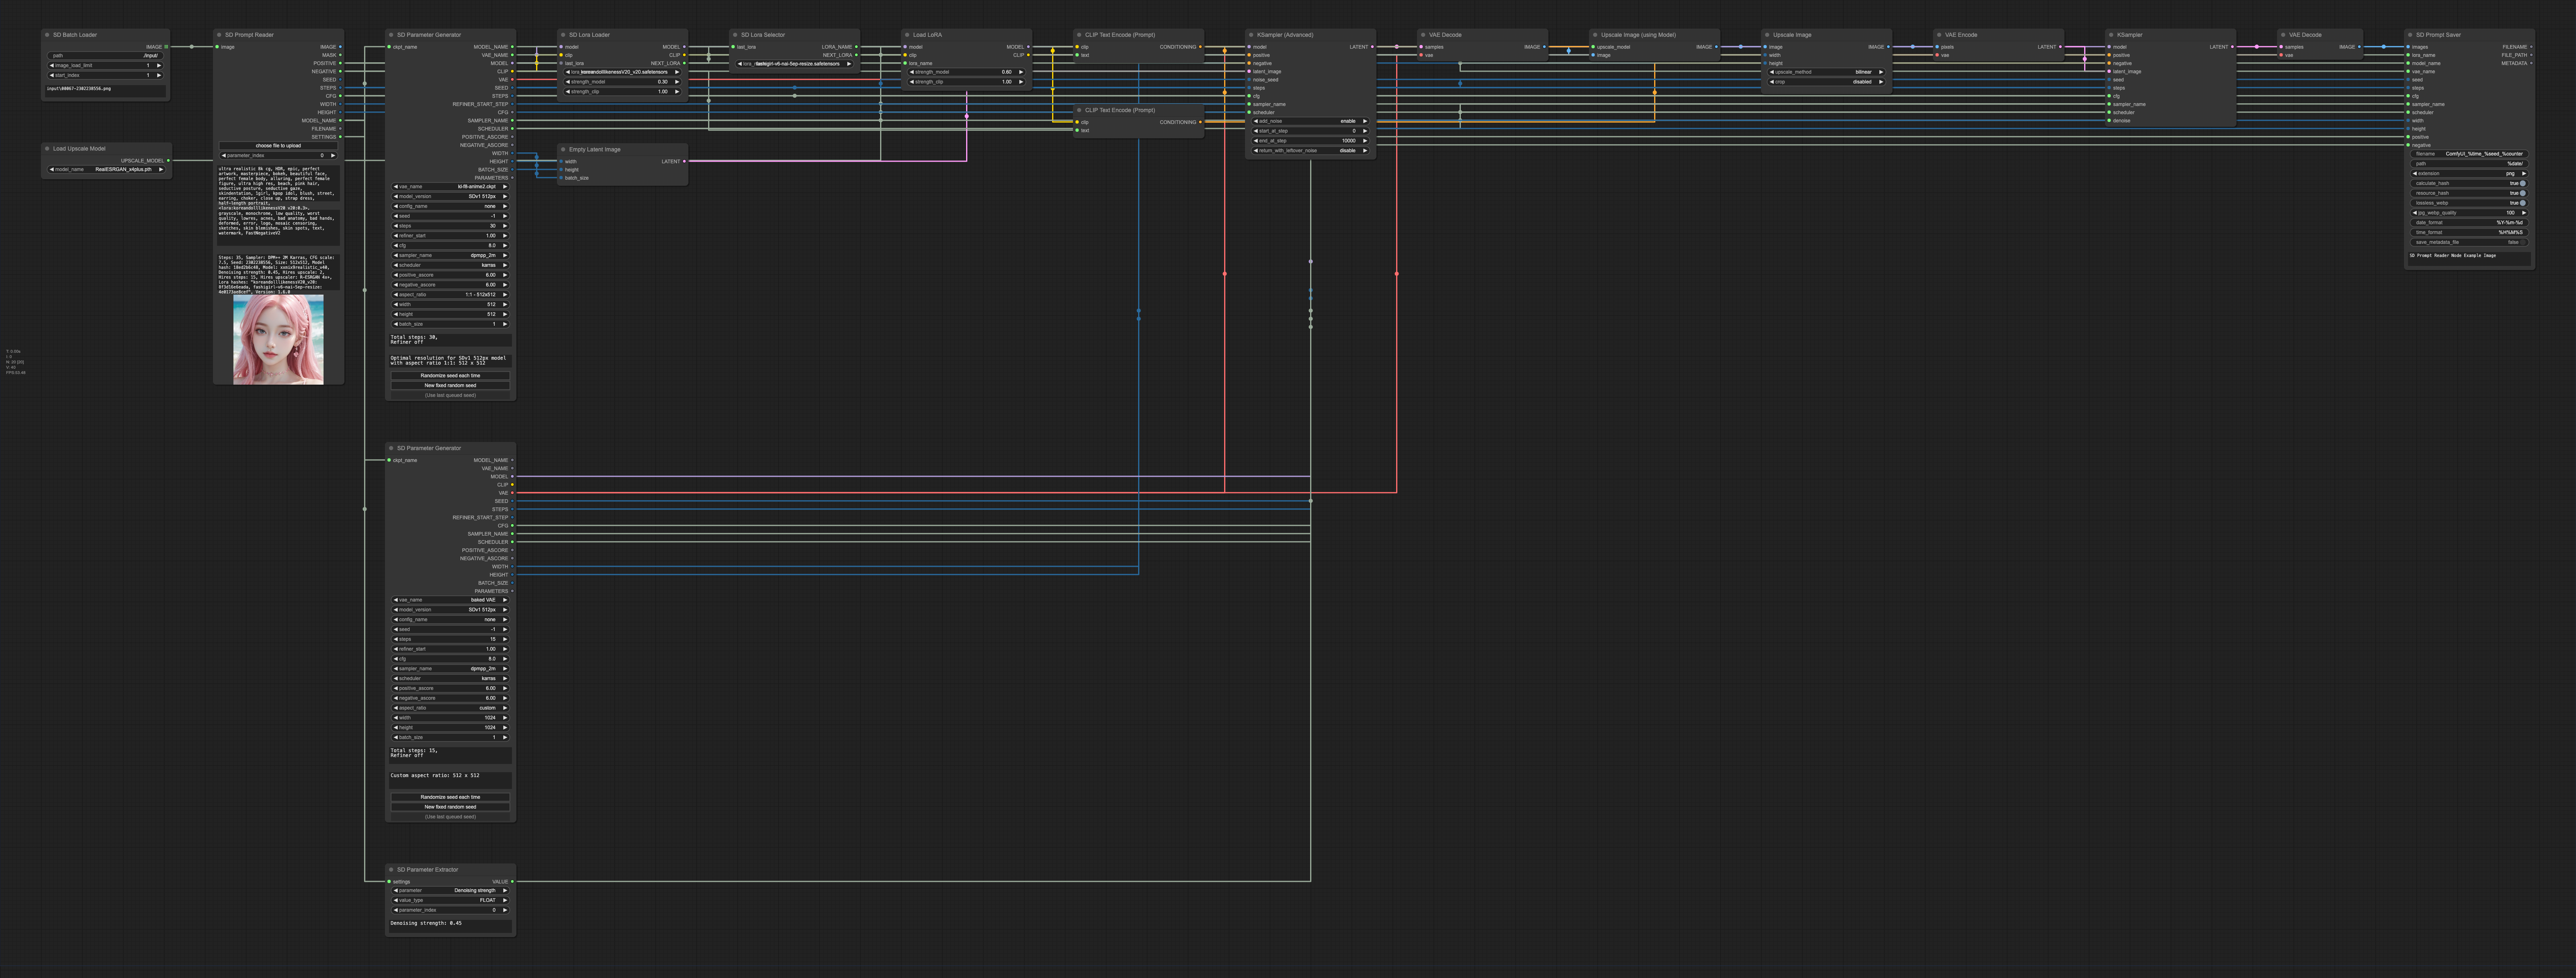
Task: Toggle calculate_hash in SD Prompt Saver
Action: pyautogui.click(x=2523, y=184)
